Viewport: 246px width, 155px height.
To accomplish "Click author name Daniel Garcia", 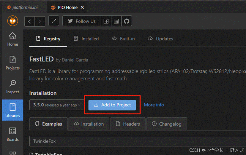I will coord(75,60).
